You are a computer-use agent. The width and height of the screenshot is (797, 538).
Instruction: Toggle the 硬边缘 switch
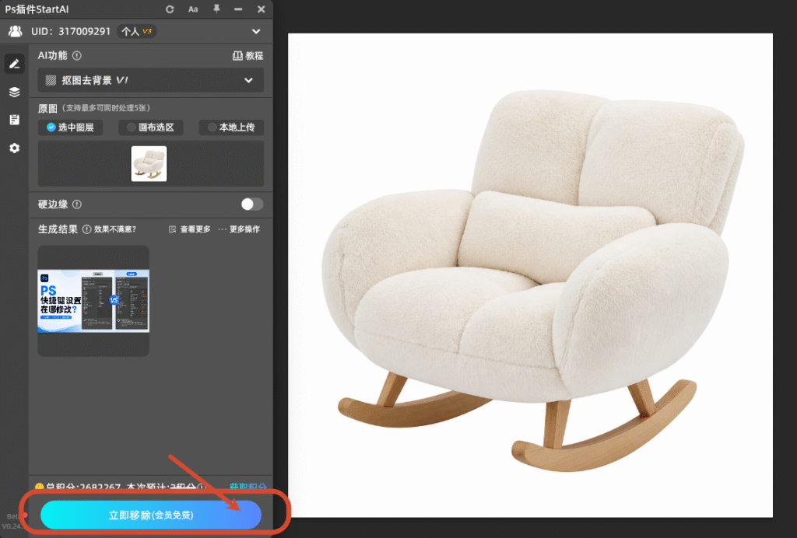click(x=252, y=204)
